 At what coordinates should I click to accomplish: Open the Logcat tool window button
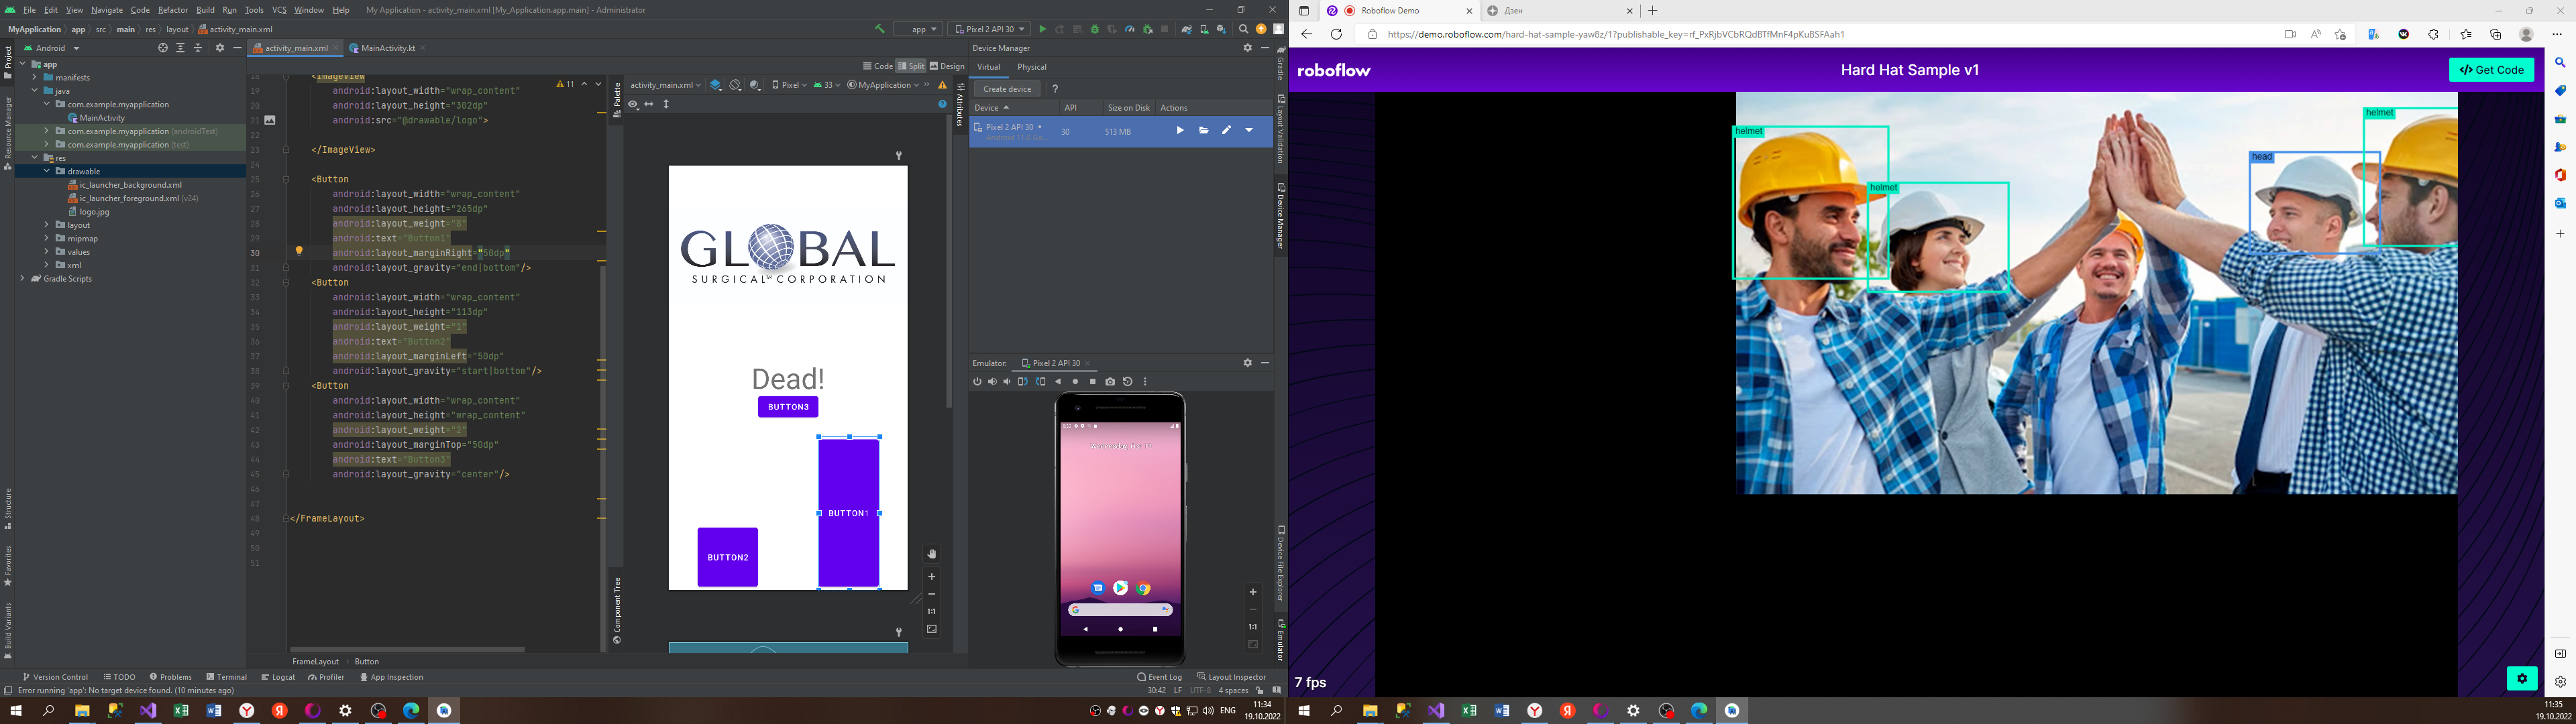coord(278,677)
